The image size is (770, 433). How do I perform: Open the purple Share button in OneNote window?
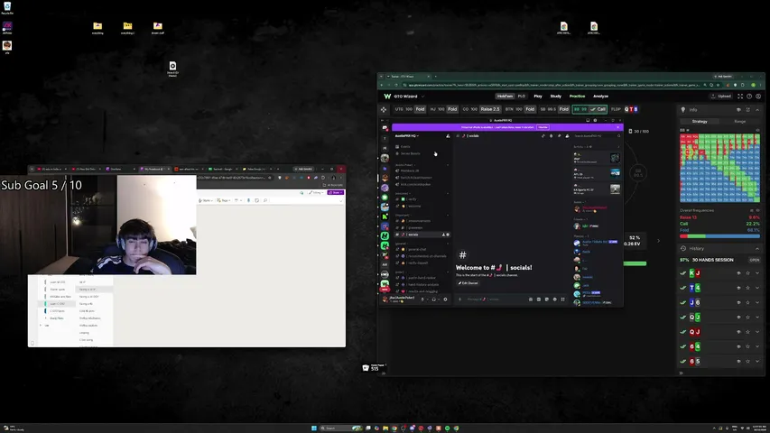(336, 192)
